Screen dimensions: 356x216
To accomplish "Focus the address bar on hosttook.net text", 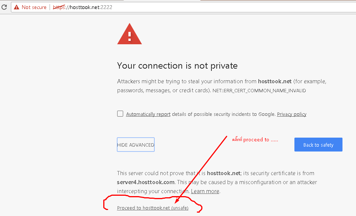I will point(84,7).
